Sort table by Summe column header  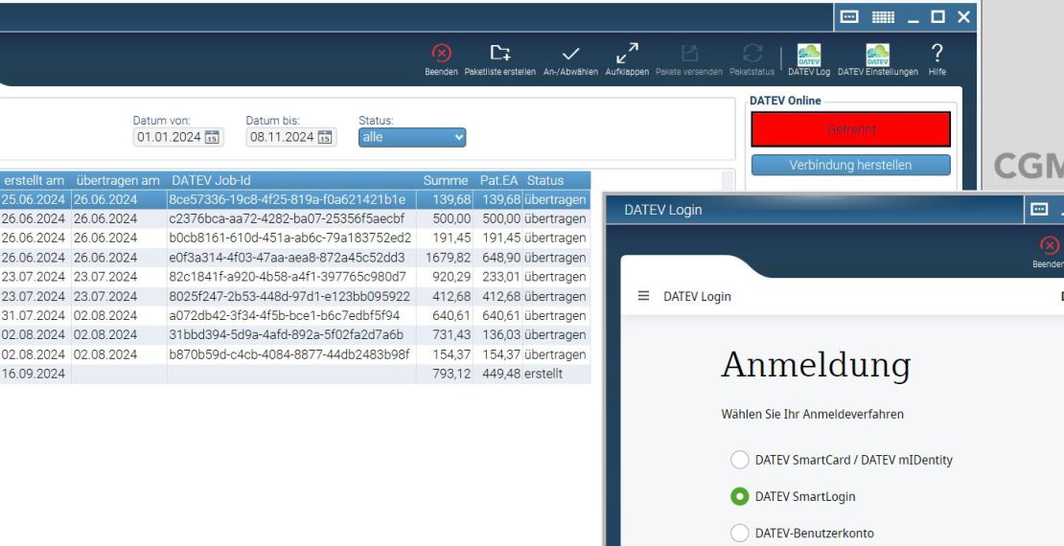coord(447,180)
